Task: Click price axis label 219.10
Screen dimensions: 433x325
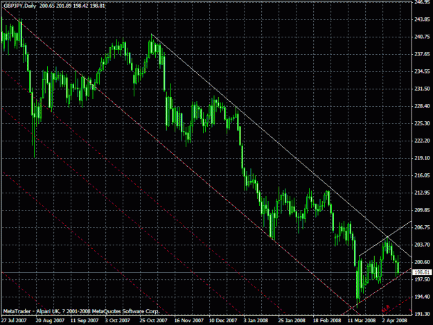Action: tap(422, 158)
